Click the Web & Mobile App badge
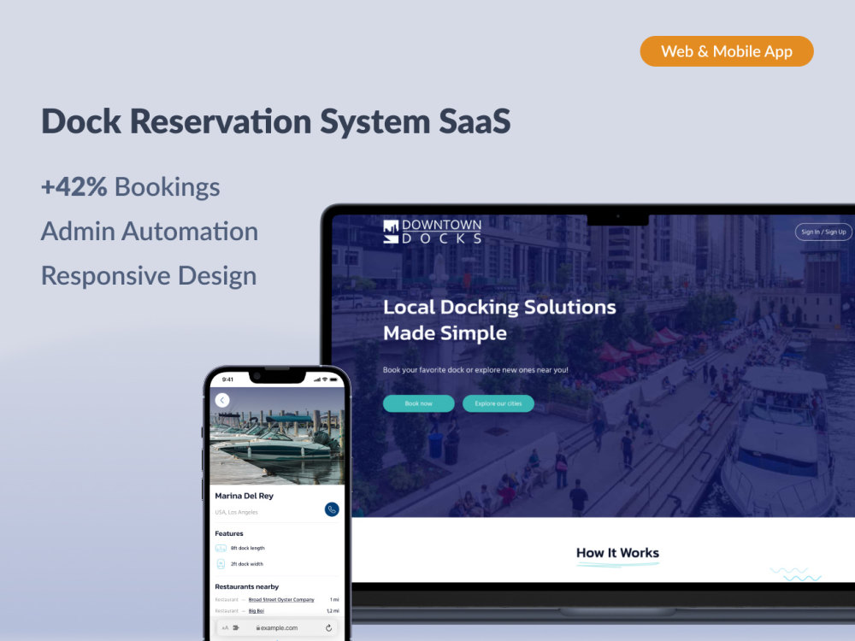This screenshot has width=855, height=641. [726, 51]
